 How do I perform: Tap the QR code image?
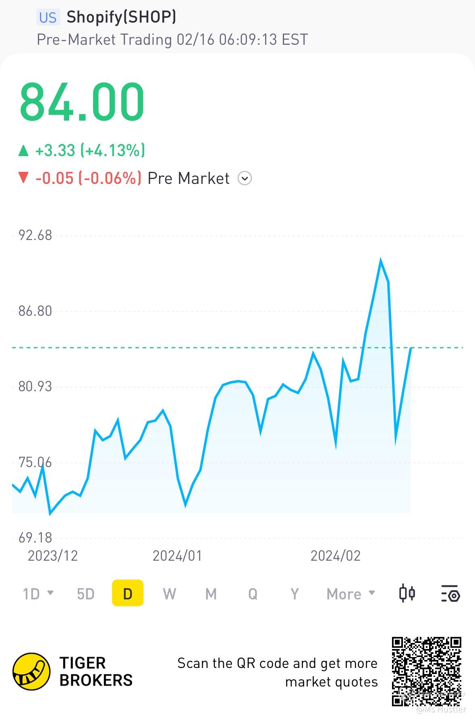click(426, 671)
